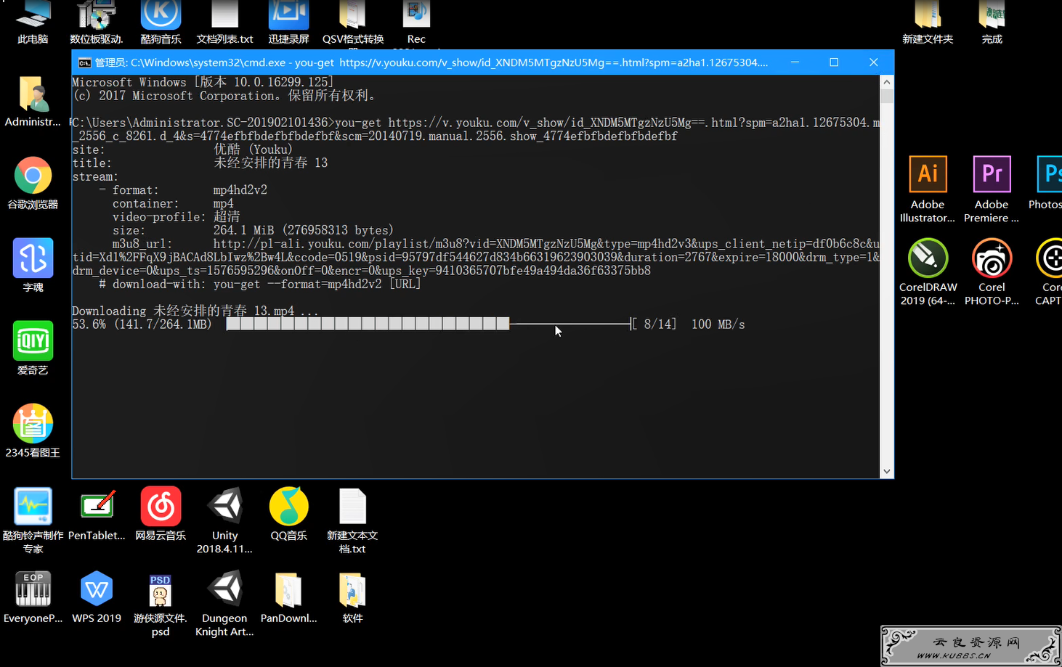Close the cmd window
The width and height of the screenshot is (1062, 667).
pyautogui.click(x=874, y=62)
